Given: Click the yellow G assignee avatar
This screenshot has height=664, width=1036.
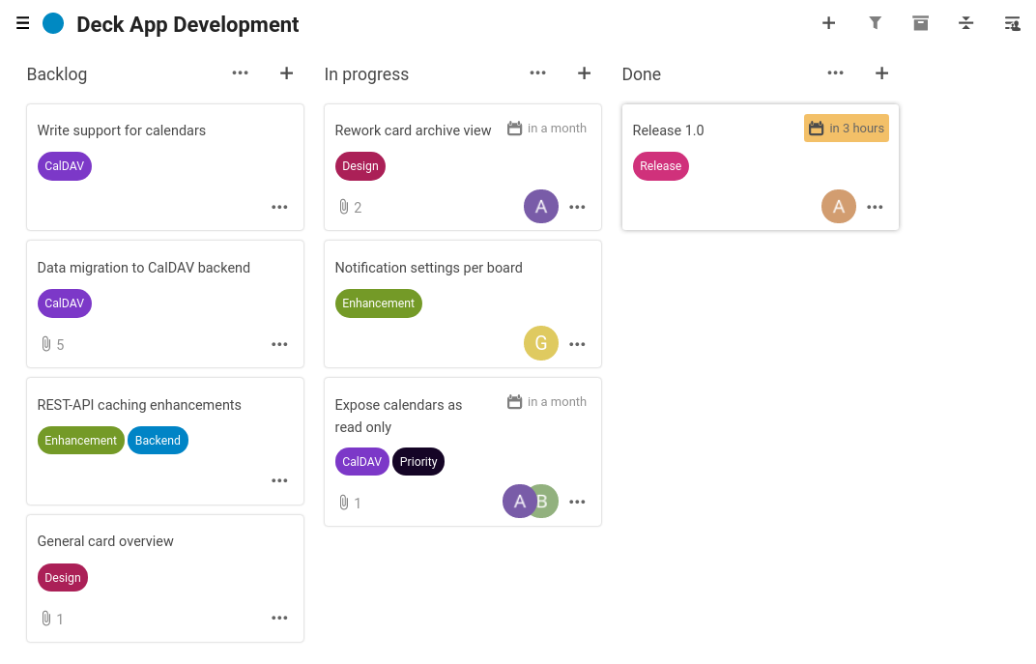Looking at the screenshot, I should [x=541, y=343].
